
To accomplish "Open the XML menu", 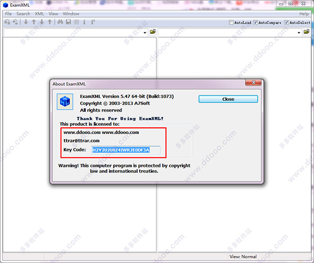I will pyautogui.click(x=39, y=14).
